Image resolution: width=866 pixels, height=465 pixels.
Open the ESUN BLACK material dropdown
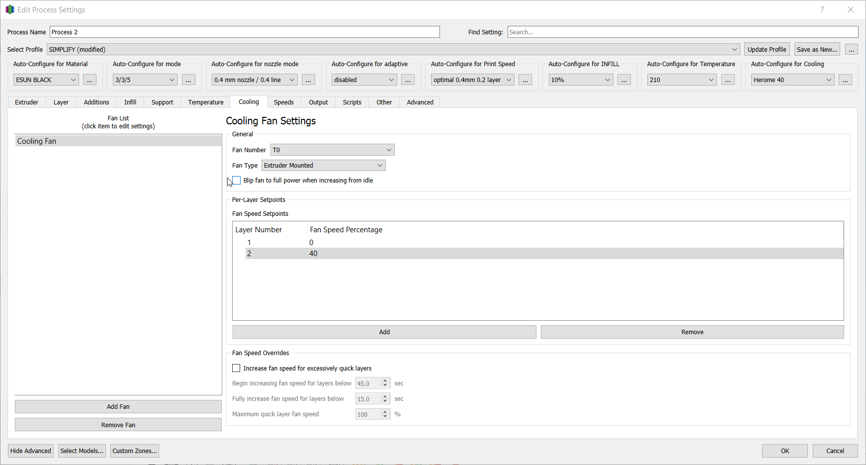pyautogui.click(x=46, y=80)
